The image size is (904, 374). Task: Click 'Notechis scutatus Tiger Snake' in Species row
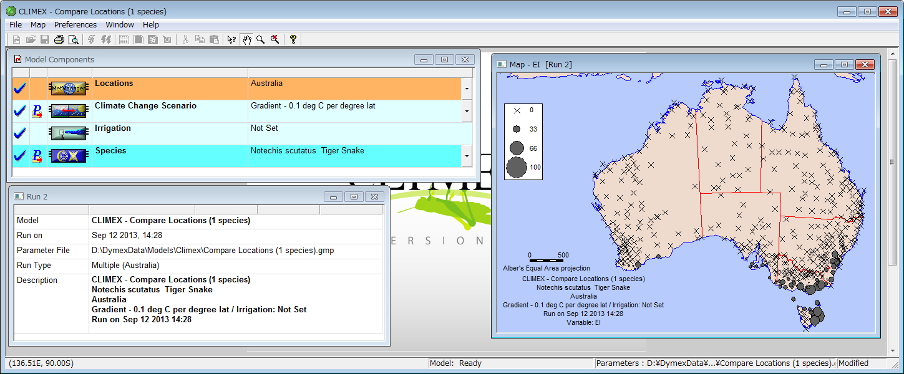point(308,151)
